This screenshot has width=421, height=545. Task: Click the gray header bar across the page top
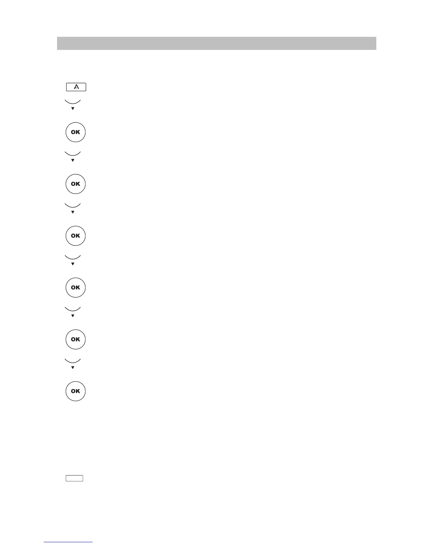point(217,43)
